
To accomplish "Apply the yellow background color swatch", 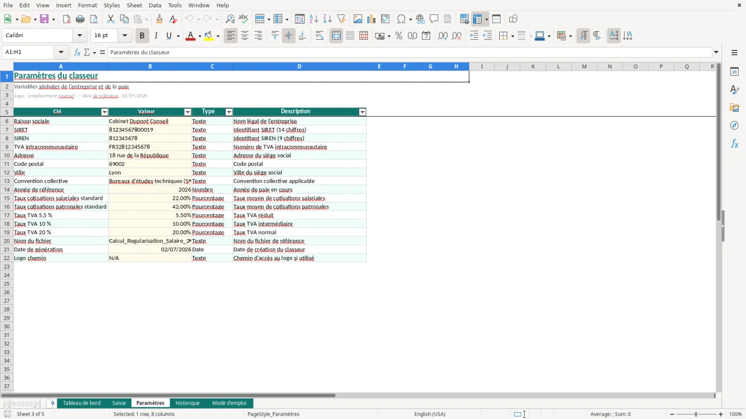I will pos(209,36).
